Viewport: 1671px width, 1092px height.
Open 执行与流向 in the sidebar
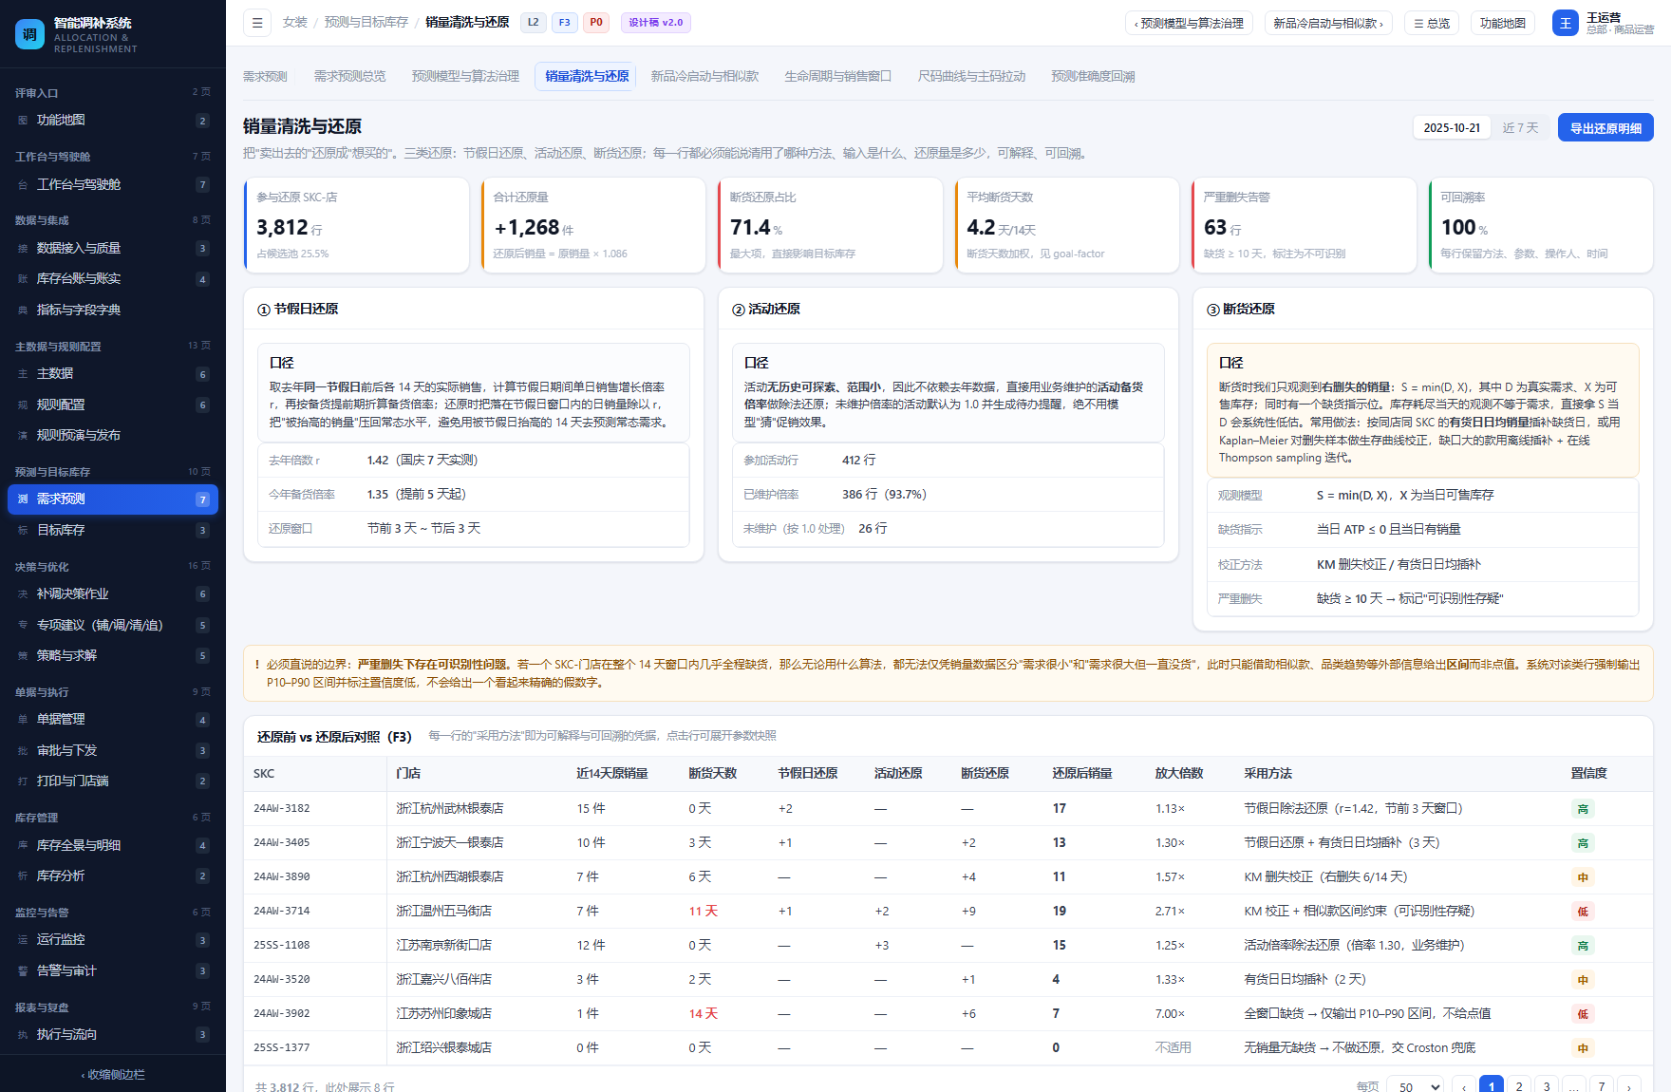click(113, 1035)
